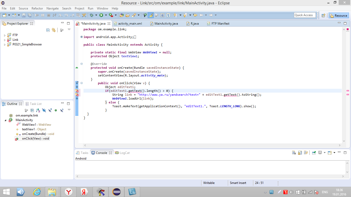The image size is (351, 197).
Task: Click the green Run button icon
Action: (x=101, y=15)
